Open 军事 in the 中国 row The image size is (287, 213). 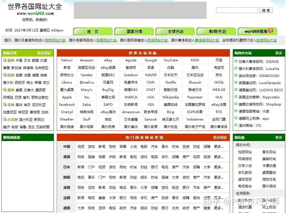[x=123, y=147]
